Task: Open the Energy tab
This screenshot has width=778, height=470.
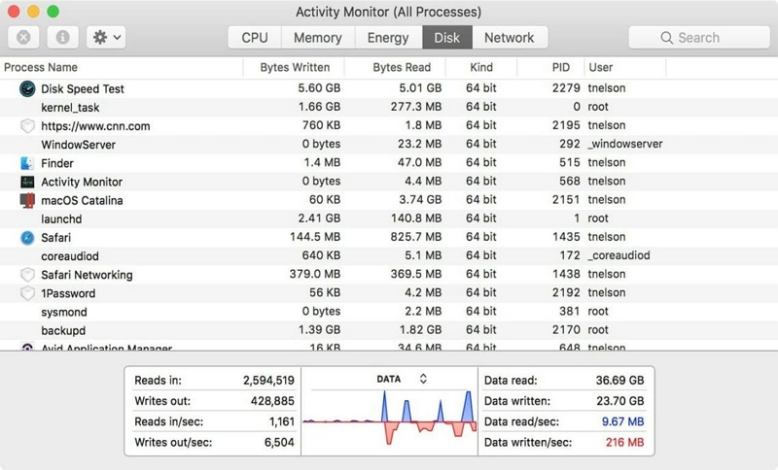Action: coord(388,38)
